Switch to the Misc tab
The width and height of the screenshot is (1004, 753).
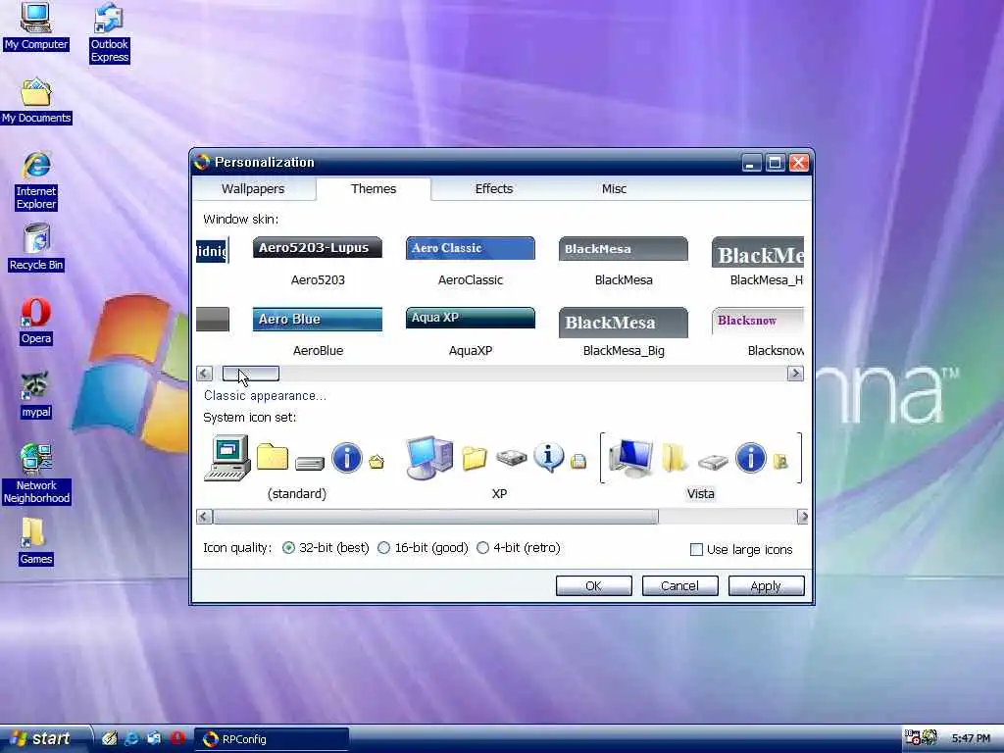[x=614, y=189]
